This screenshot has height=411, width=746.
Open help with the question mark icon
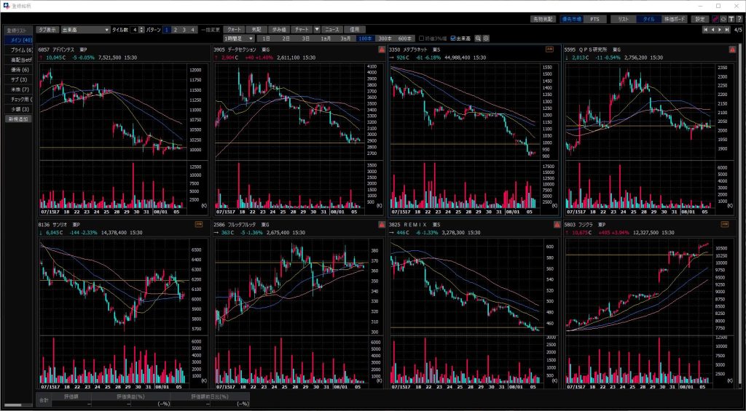(739, 19)
